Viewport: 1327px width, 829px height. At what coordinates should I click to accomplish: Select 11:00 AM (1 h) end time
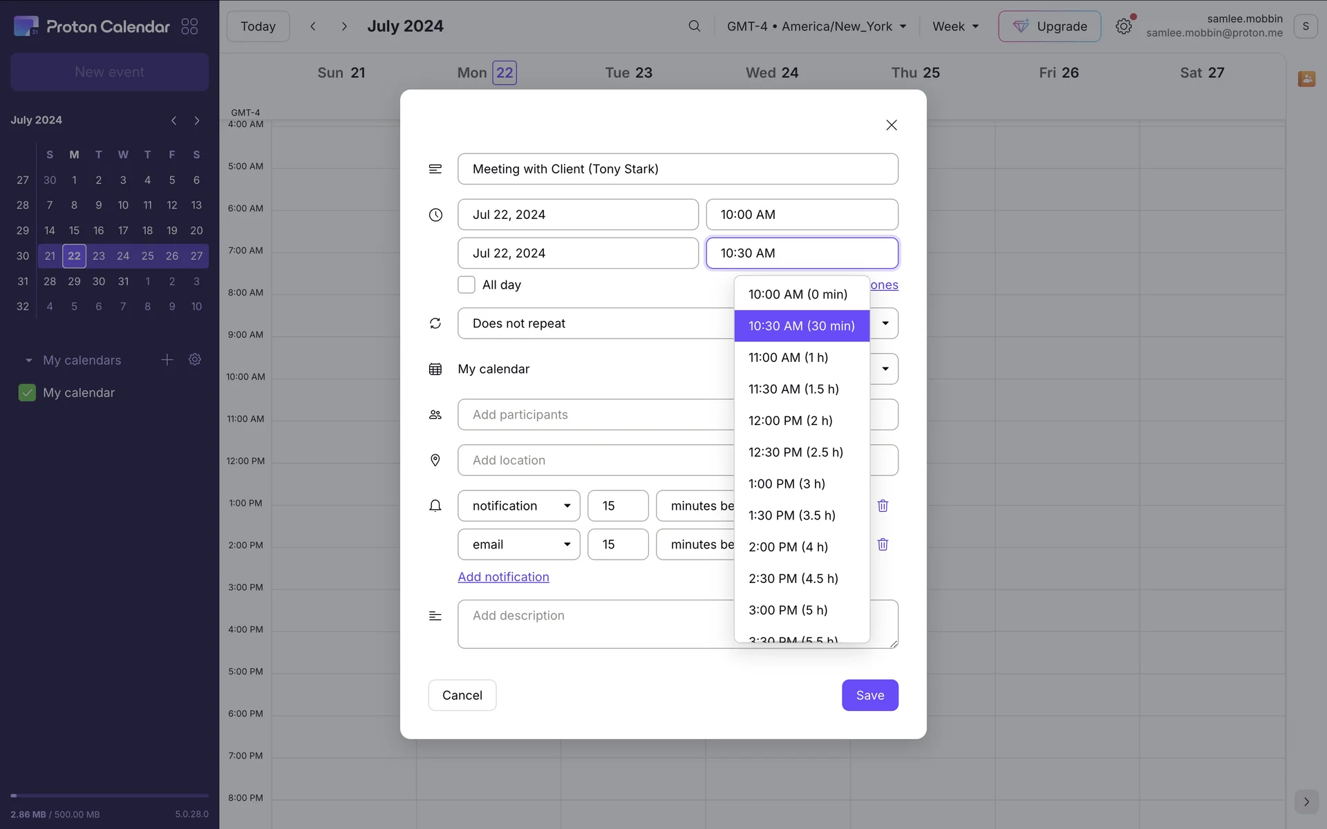click(x=788, y=357)
